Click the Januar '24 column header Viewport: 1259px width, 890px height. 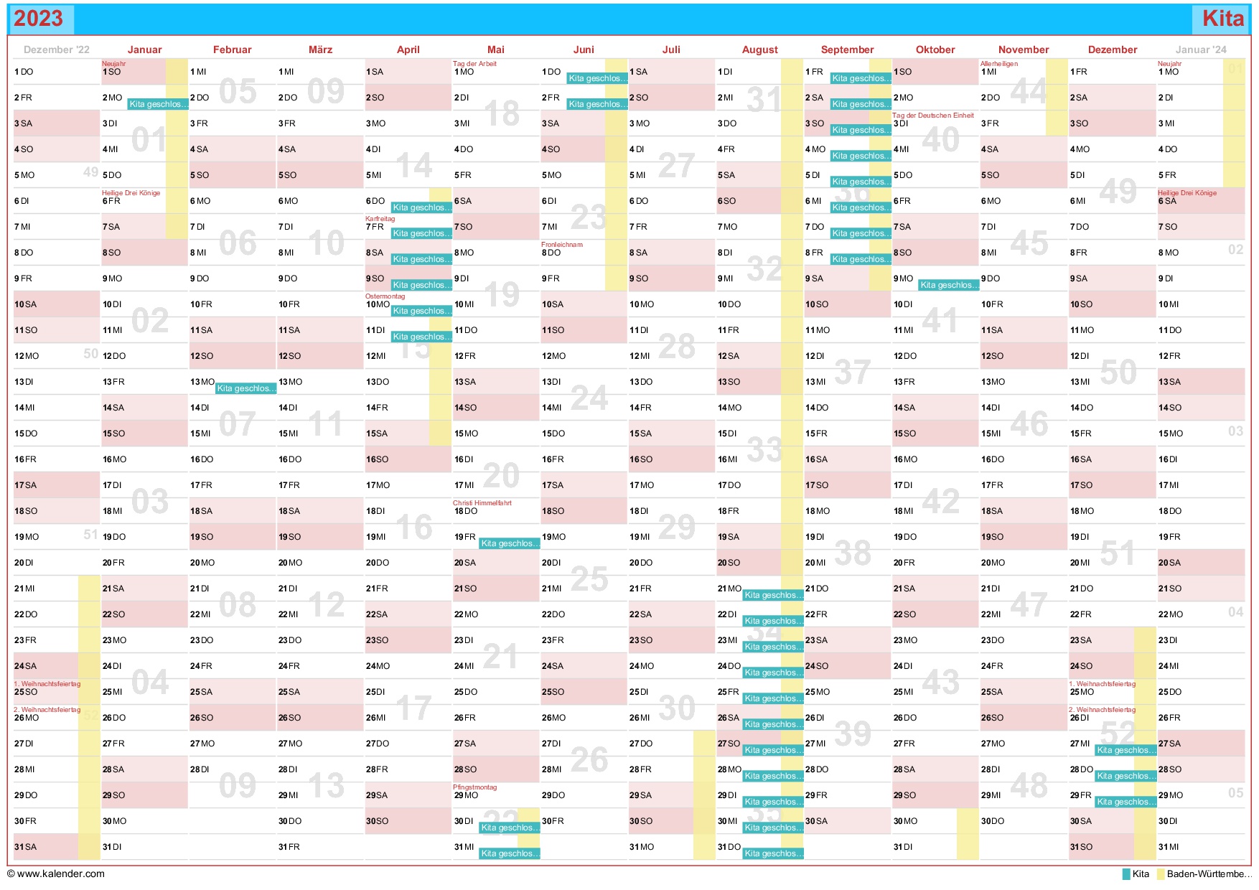(x=1200, y=50)
